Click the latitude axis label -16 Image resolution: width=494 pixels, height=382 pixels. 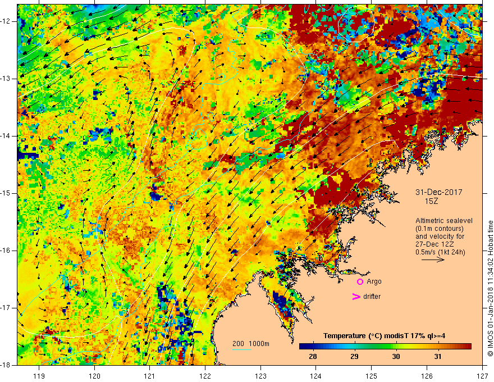(6, 251)
